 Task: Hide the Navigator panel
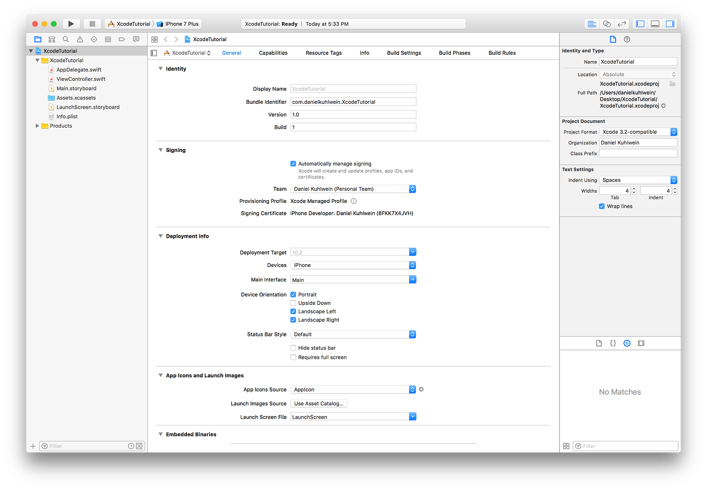point(640,24)
